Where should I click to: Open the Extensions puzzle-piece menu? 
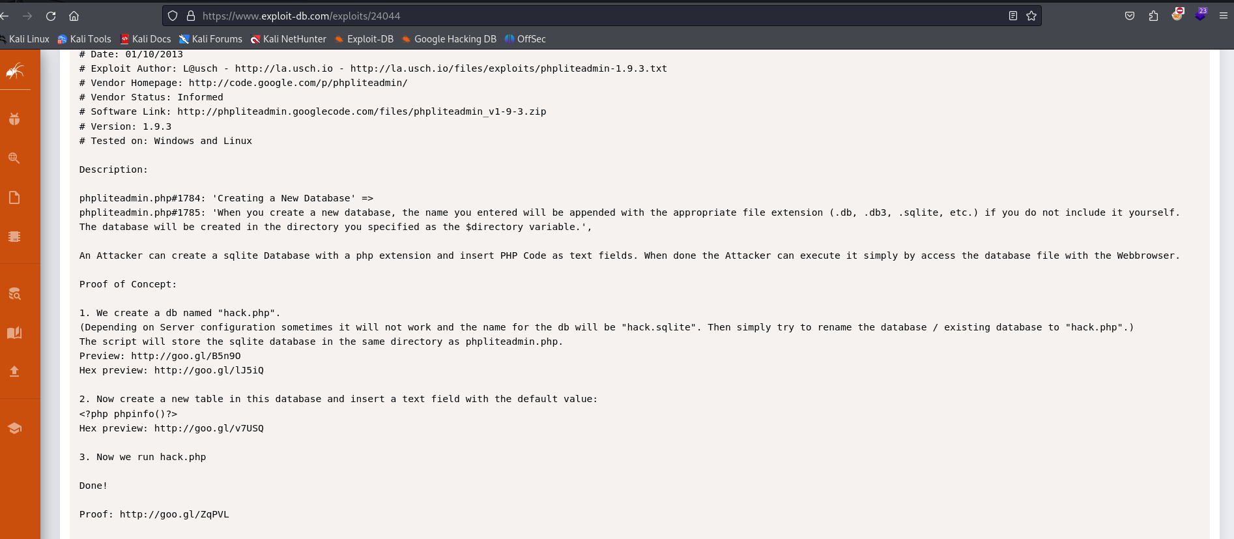pos(1153,16)
